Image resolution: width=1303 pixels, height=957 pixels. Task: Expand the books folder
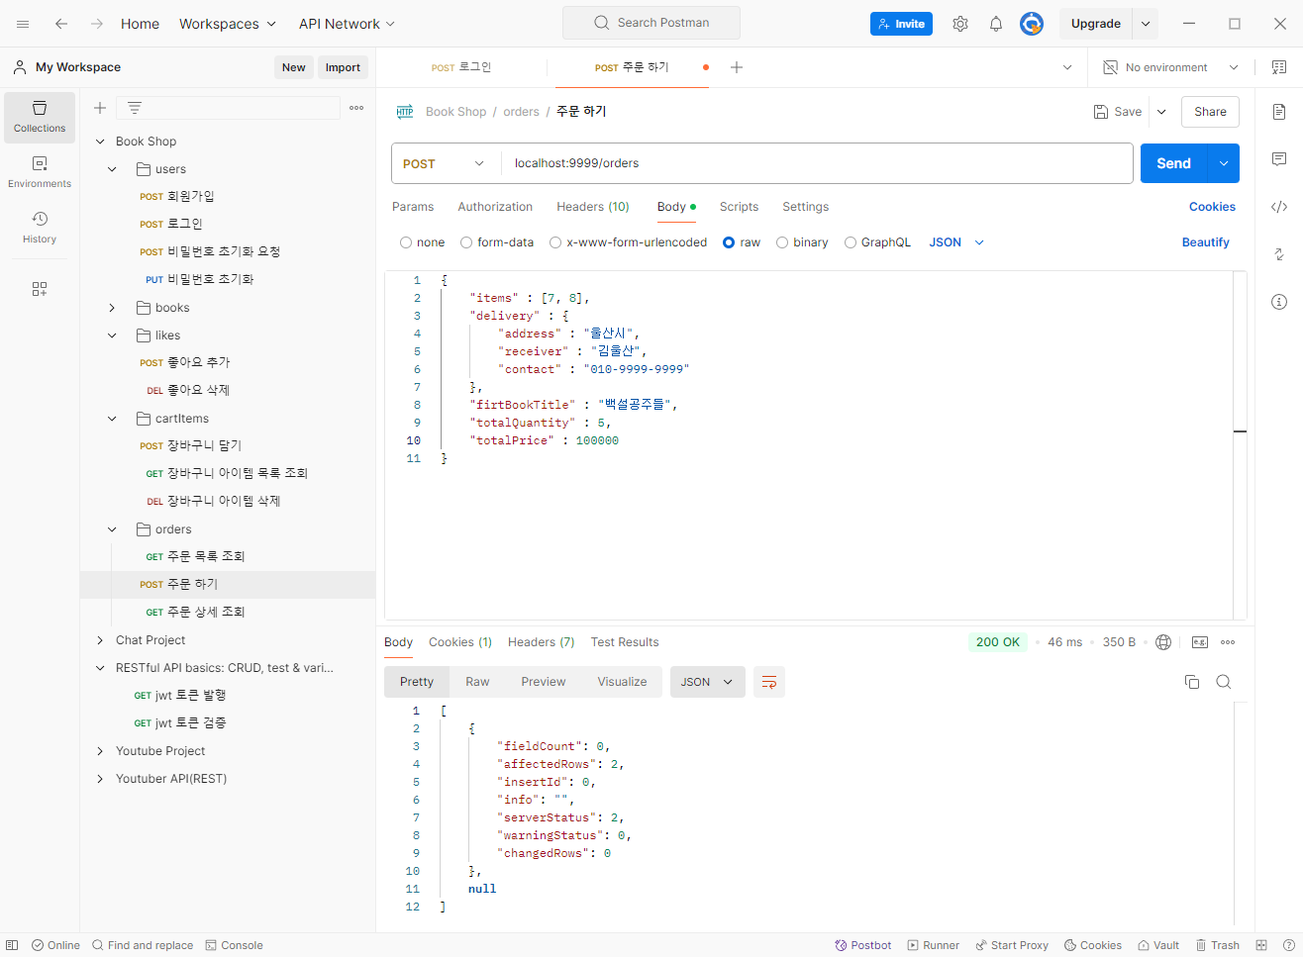tap(112, 308)
